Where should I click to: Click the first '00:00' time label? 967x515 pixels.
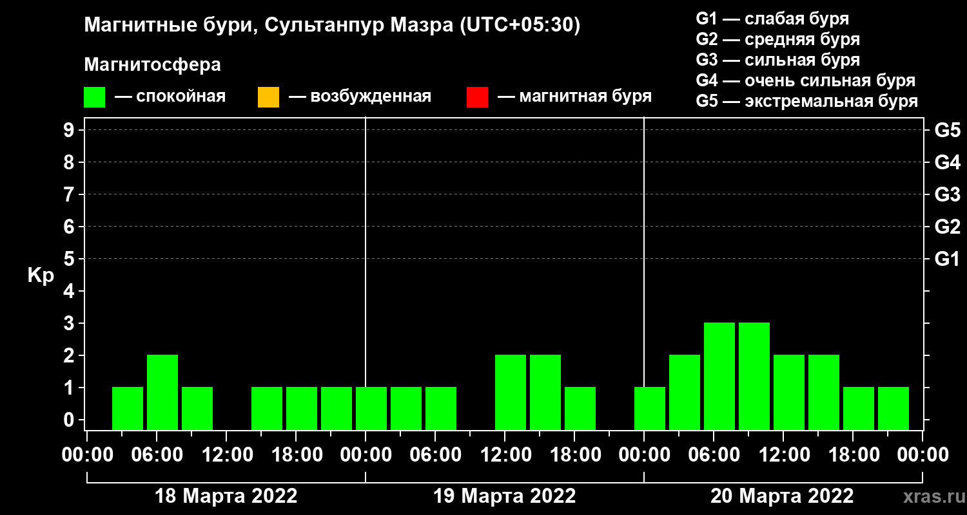(x=87, y=455)
